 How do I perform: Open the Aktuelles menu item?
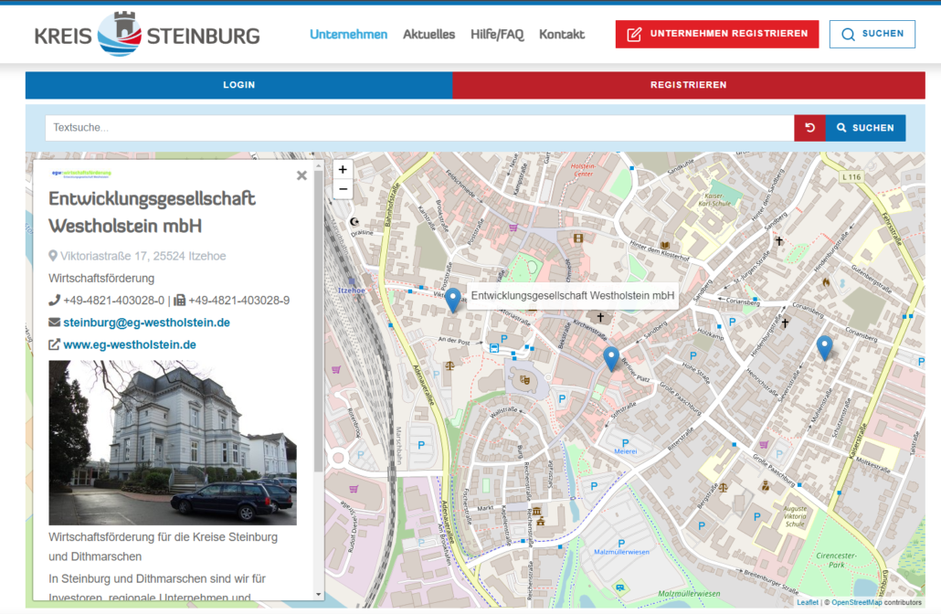click(x=428, y=35)
